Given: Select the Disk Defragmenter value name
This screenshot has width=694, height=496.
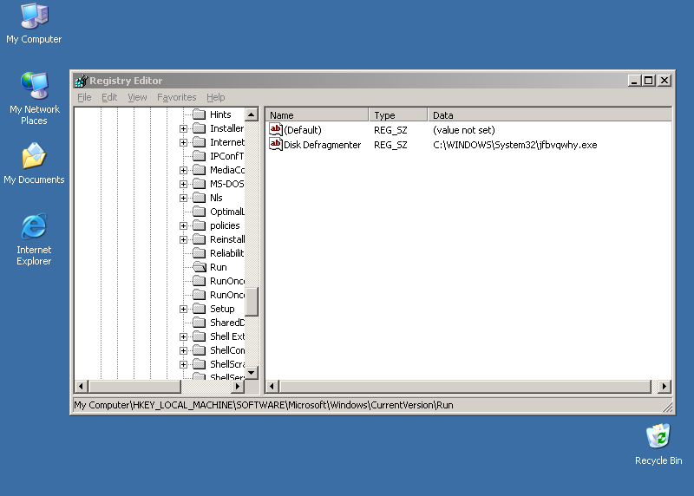Looking at the screenshot, I should 322,145.
